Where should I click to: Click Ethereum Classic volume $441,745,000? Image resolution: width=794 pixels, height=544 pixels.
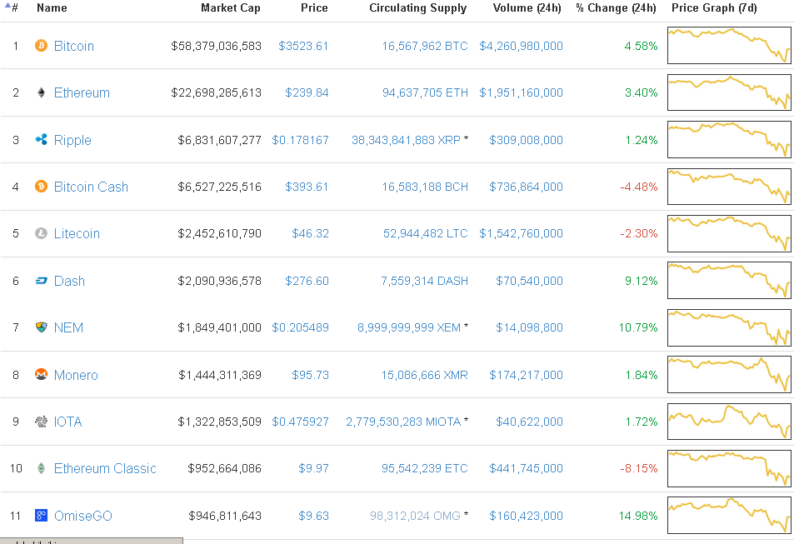(526, 468)
